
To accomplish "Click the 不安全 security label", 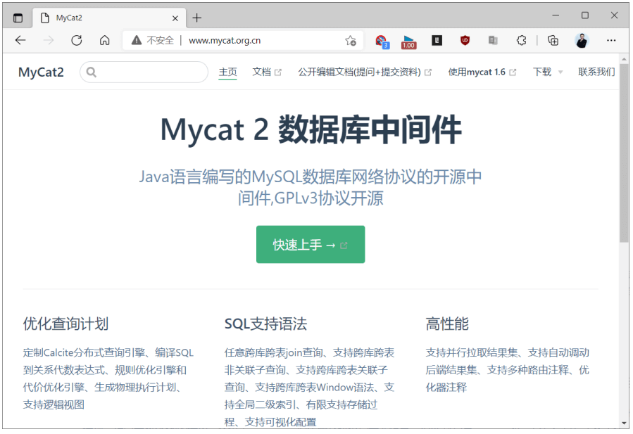I will (x=161, y=40).
